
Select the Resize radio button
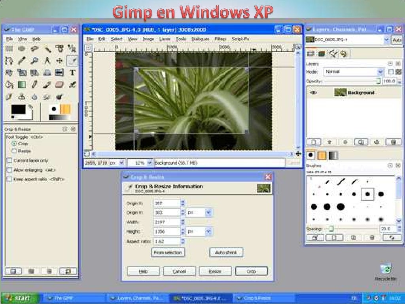(x=14, y=151)
